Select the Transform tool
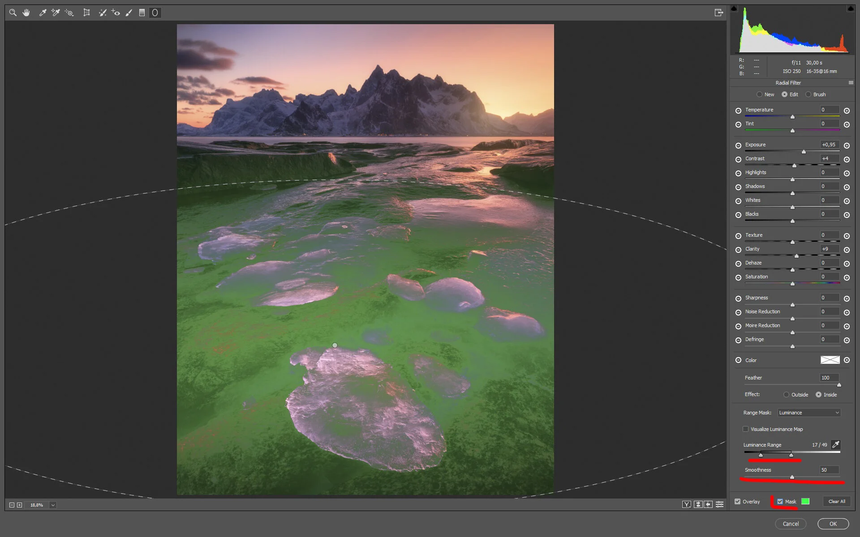Screen dimensions: 860x537 pyautogui.click(x=86, y=13)
